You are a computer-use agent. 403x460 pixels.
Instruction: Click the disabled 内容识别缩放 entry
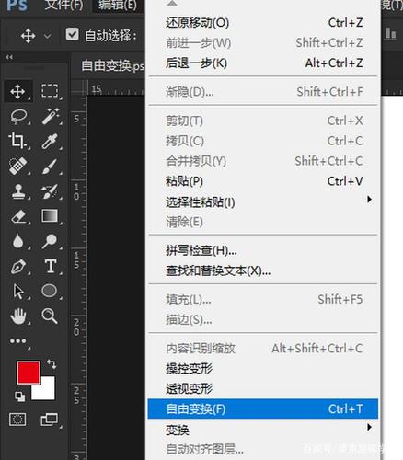(x=263, y=349)
